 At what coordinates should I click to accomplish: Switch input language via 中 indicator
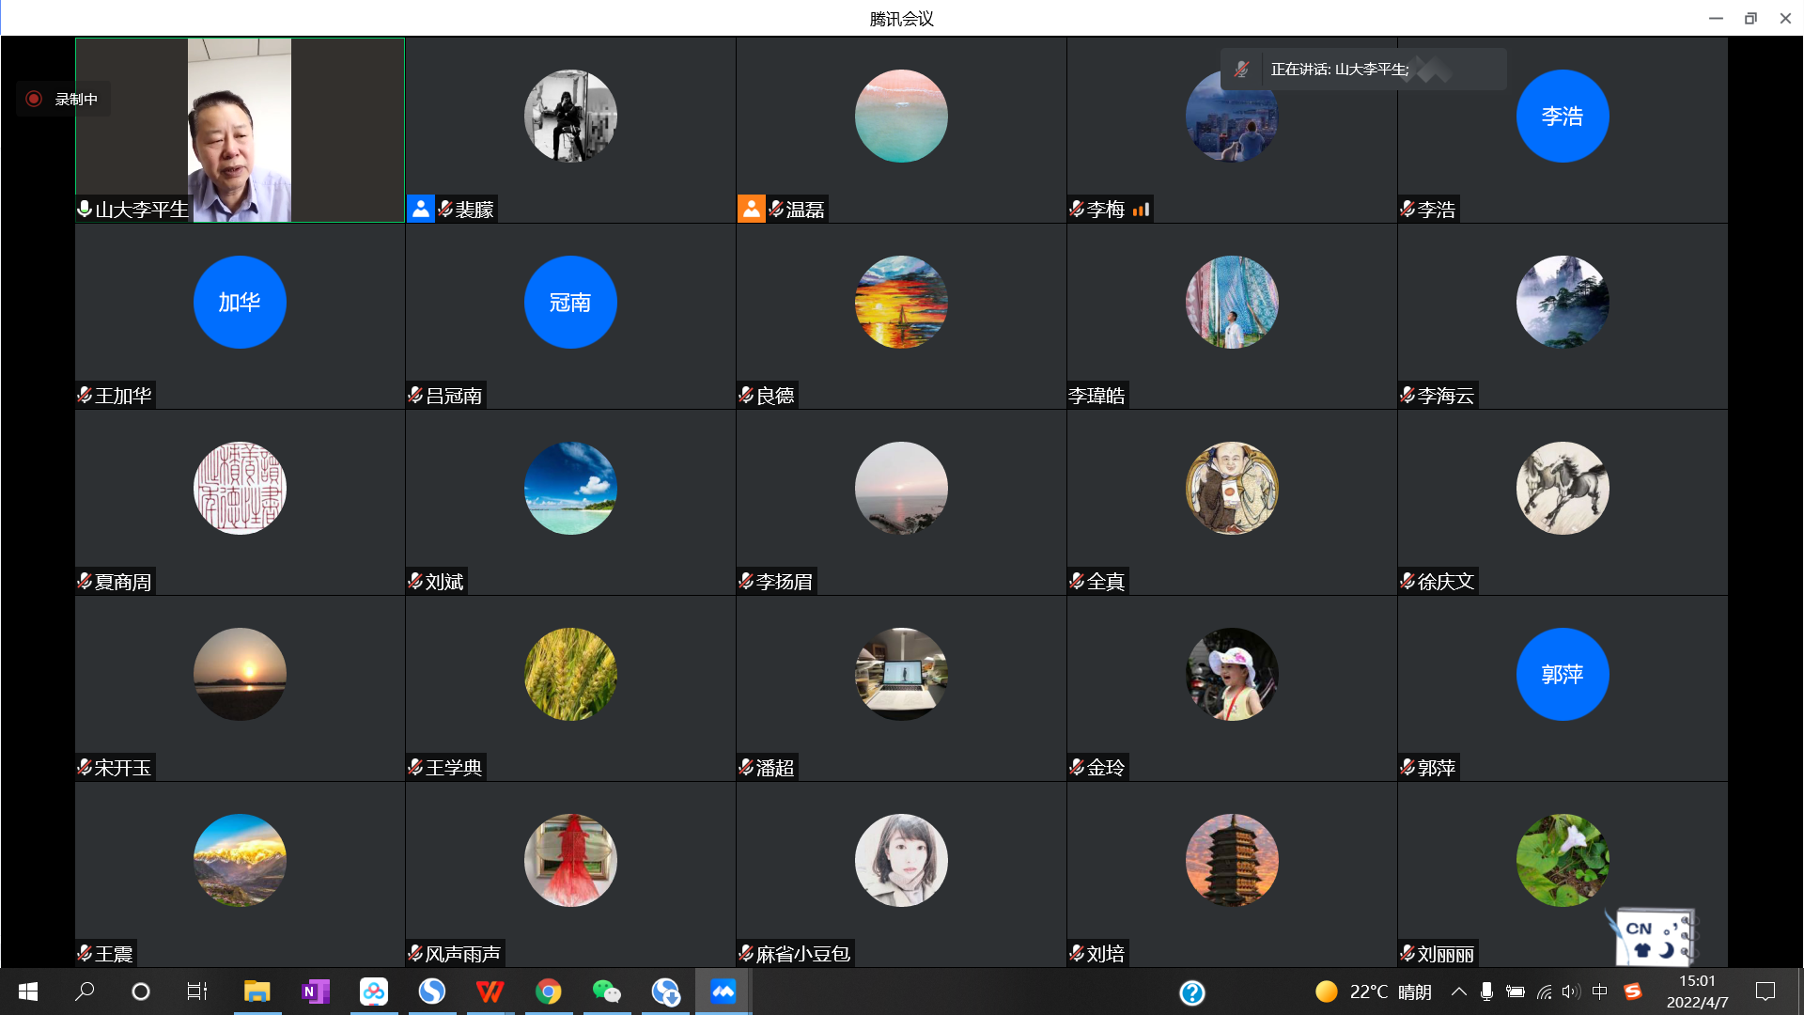coord(1599,992)
